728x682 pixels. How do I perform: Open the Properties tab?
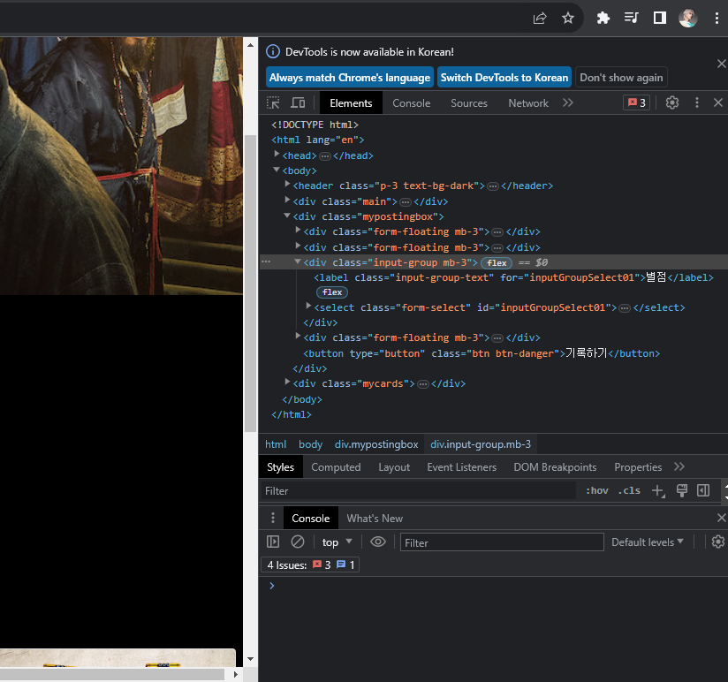pos(638,467)
